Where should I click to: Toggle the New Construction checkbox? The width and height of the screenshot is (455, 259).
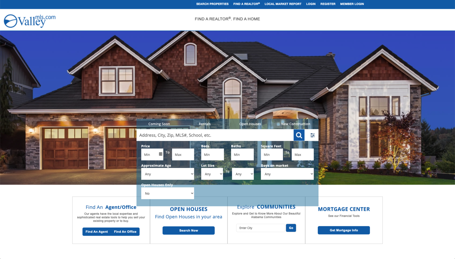tap(278, 124)
